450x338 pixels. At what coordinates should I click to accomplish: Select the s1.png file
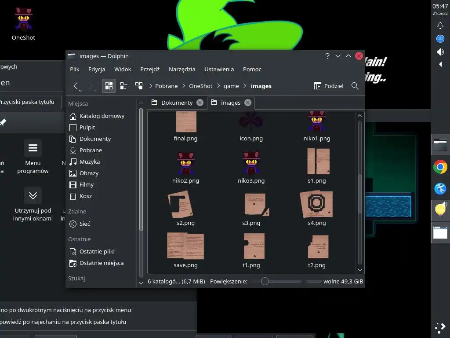coord(317,166)
